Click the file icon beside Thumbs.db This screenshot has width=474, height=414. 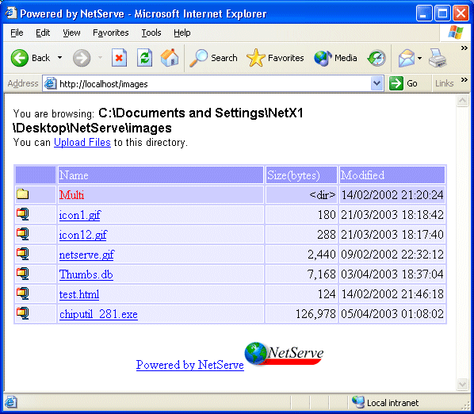pos(23,274)
